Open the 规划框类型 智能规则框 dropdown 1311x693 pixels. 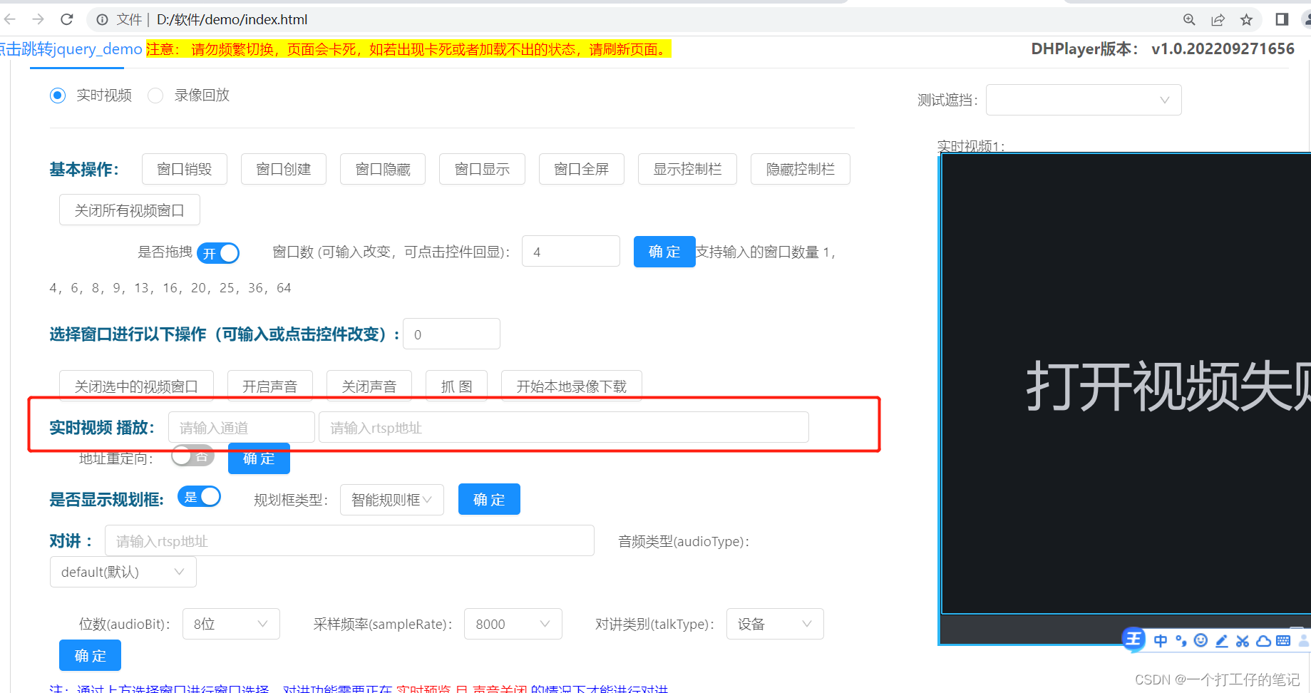pyautogui.click(x=392, y=500)
